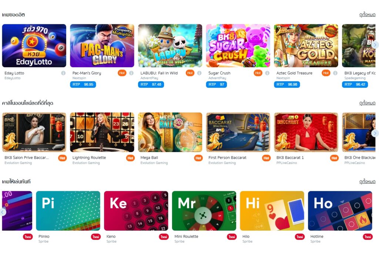
Task: Click info icon next to Eday Lotto
Action: 63,73
